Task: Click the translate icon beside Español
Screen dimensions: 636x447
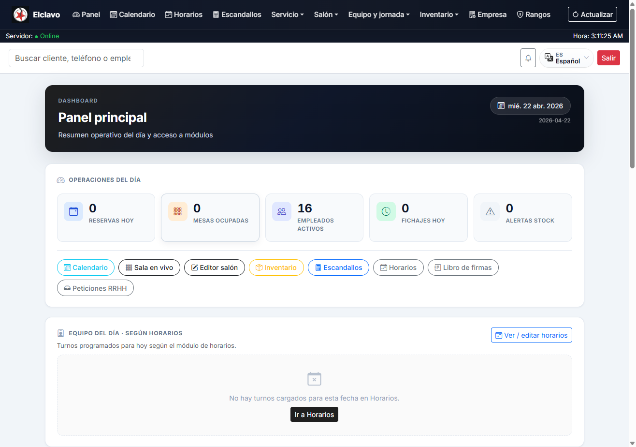Action: coord(549,58)
